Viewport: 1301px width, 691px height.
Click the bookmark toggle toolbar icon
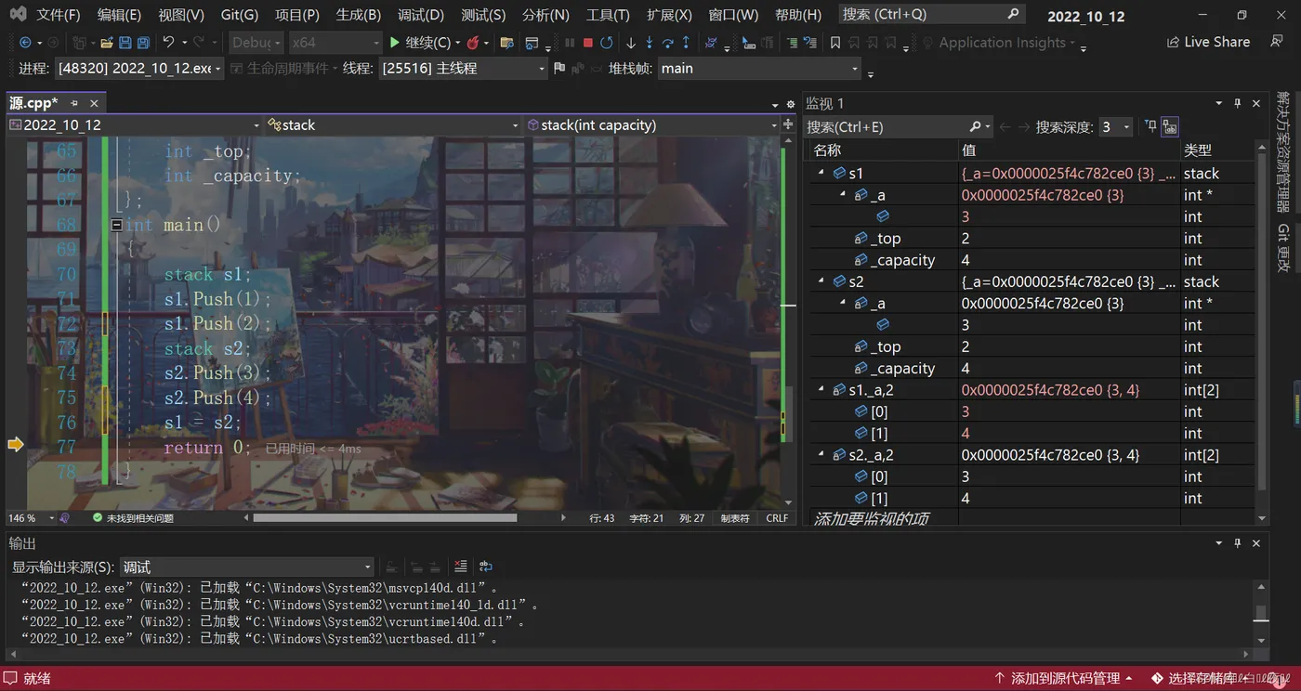pos(835,43)
